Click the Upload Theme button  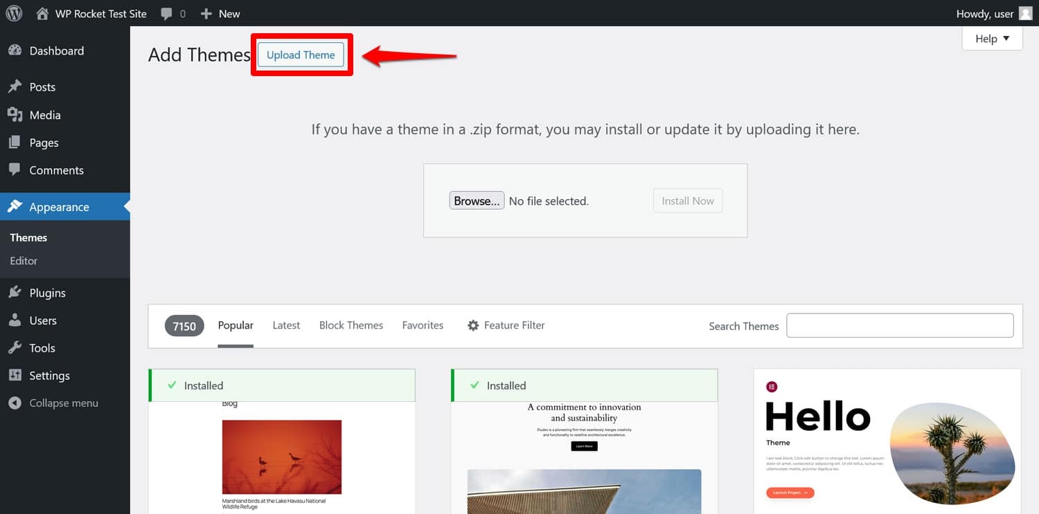[301, 55]
